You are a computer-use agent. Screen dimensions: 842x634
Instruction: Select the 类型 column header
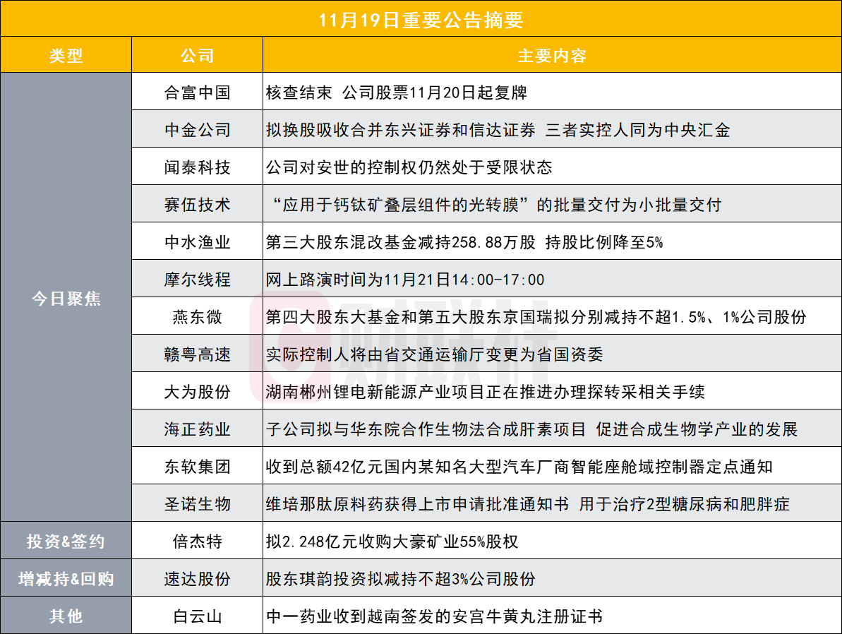coord(66,55)
